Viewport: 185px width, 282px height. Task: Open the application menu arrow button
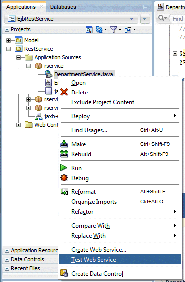point(145,19)
